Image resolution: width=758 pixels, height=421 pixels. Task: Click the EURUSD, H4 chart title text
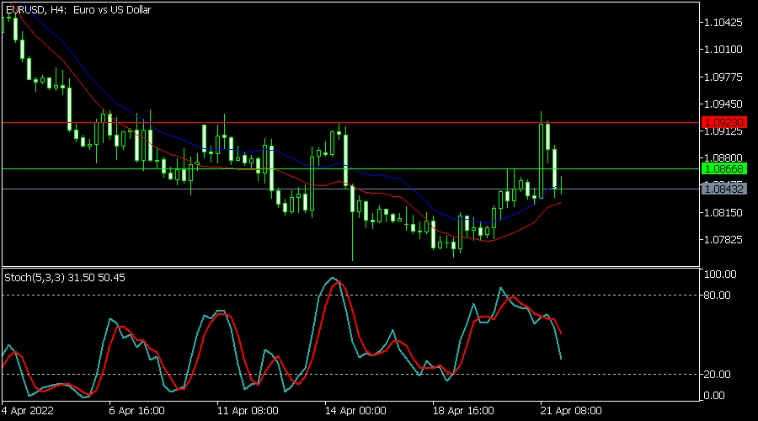coord(77,9)
